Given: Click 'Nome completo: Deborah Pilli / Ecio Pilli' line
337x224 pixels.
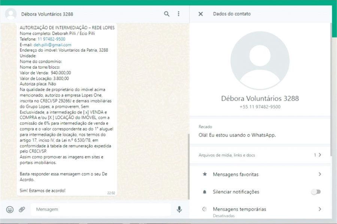Looking at the screenshot, I should click(x=57, y=34).
